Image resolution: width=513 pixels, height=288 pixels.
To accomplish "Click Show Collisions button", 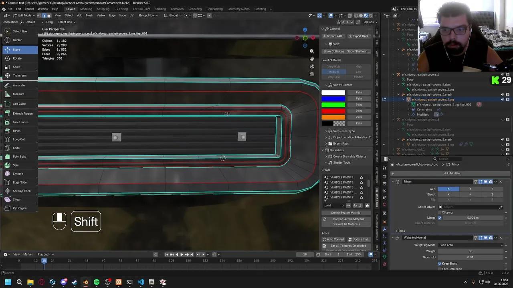I will click(x=333, y=51).
